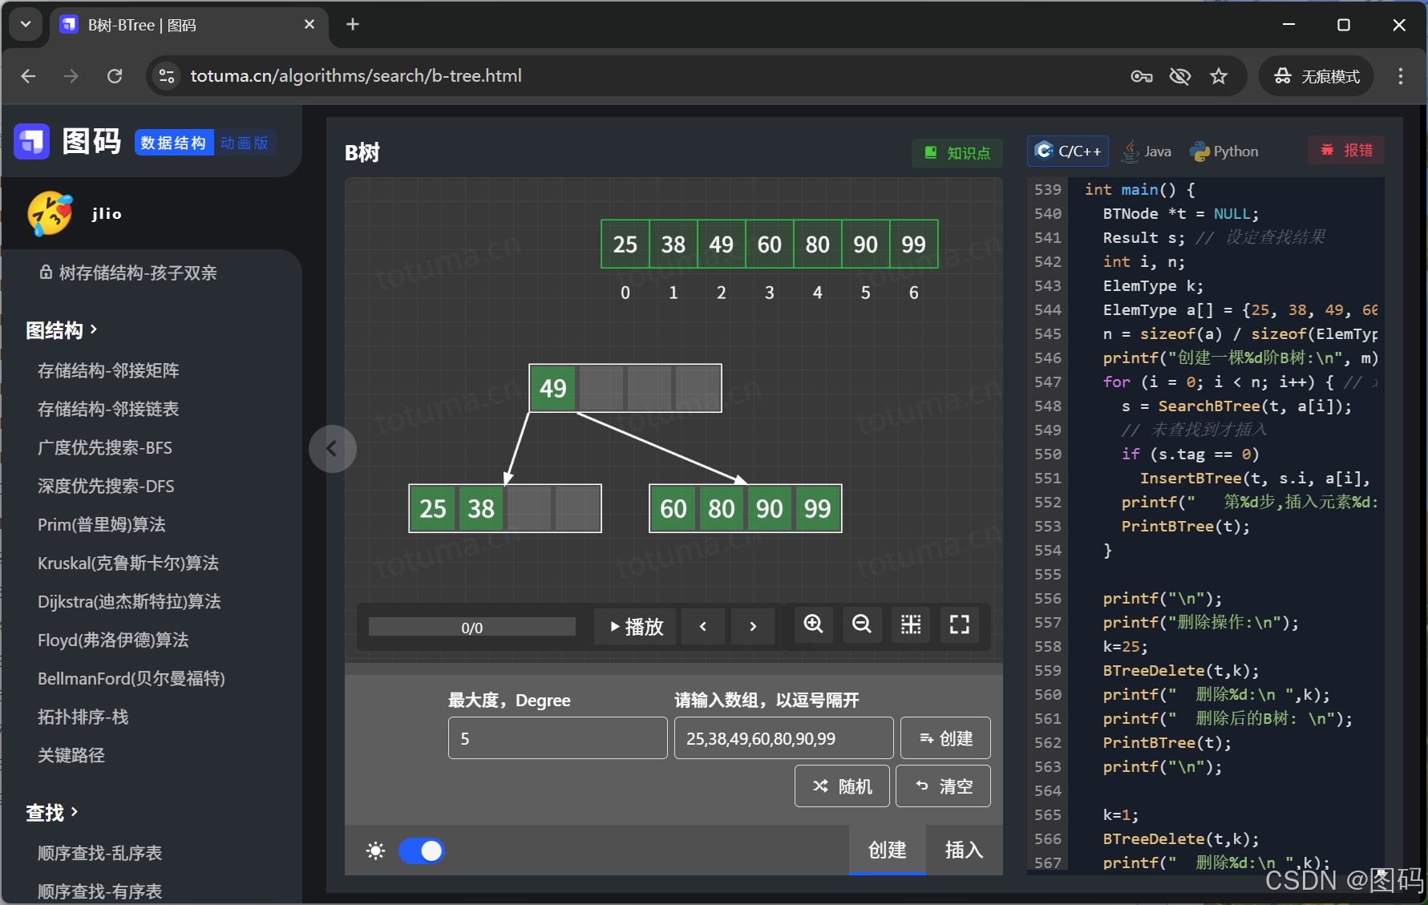Expand the 图结构 section header
This screenshot has height=905, width=1428.
coord(62,329)
